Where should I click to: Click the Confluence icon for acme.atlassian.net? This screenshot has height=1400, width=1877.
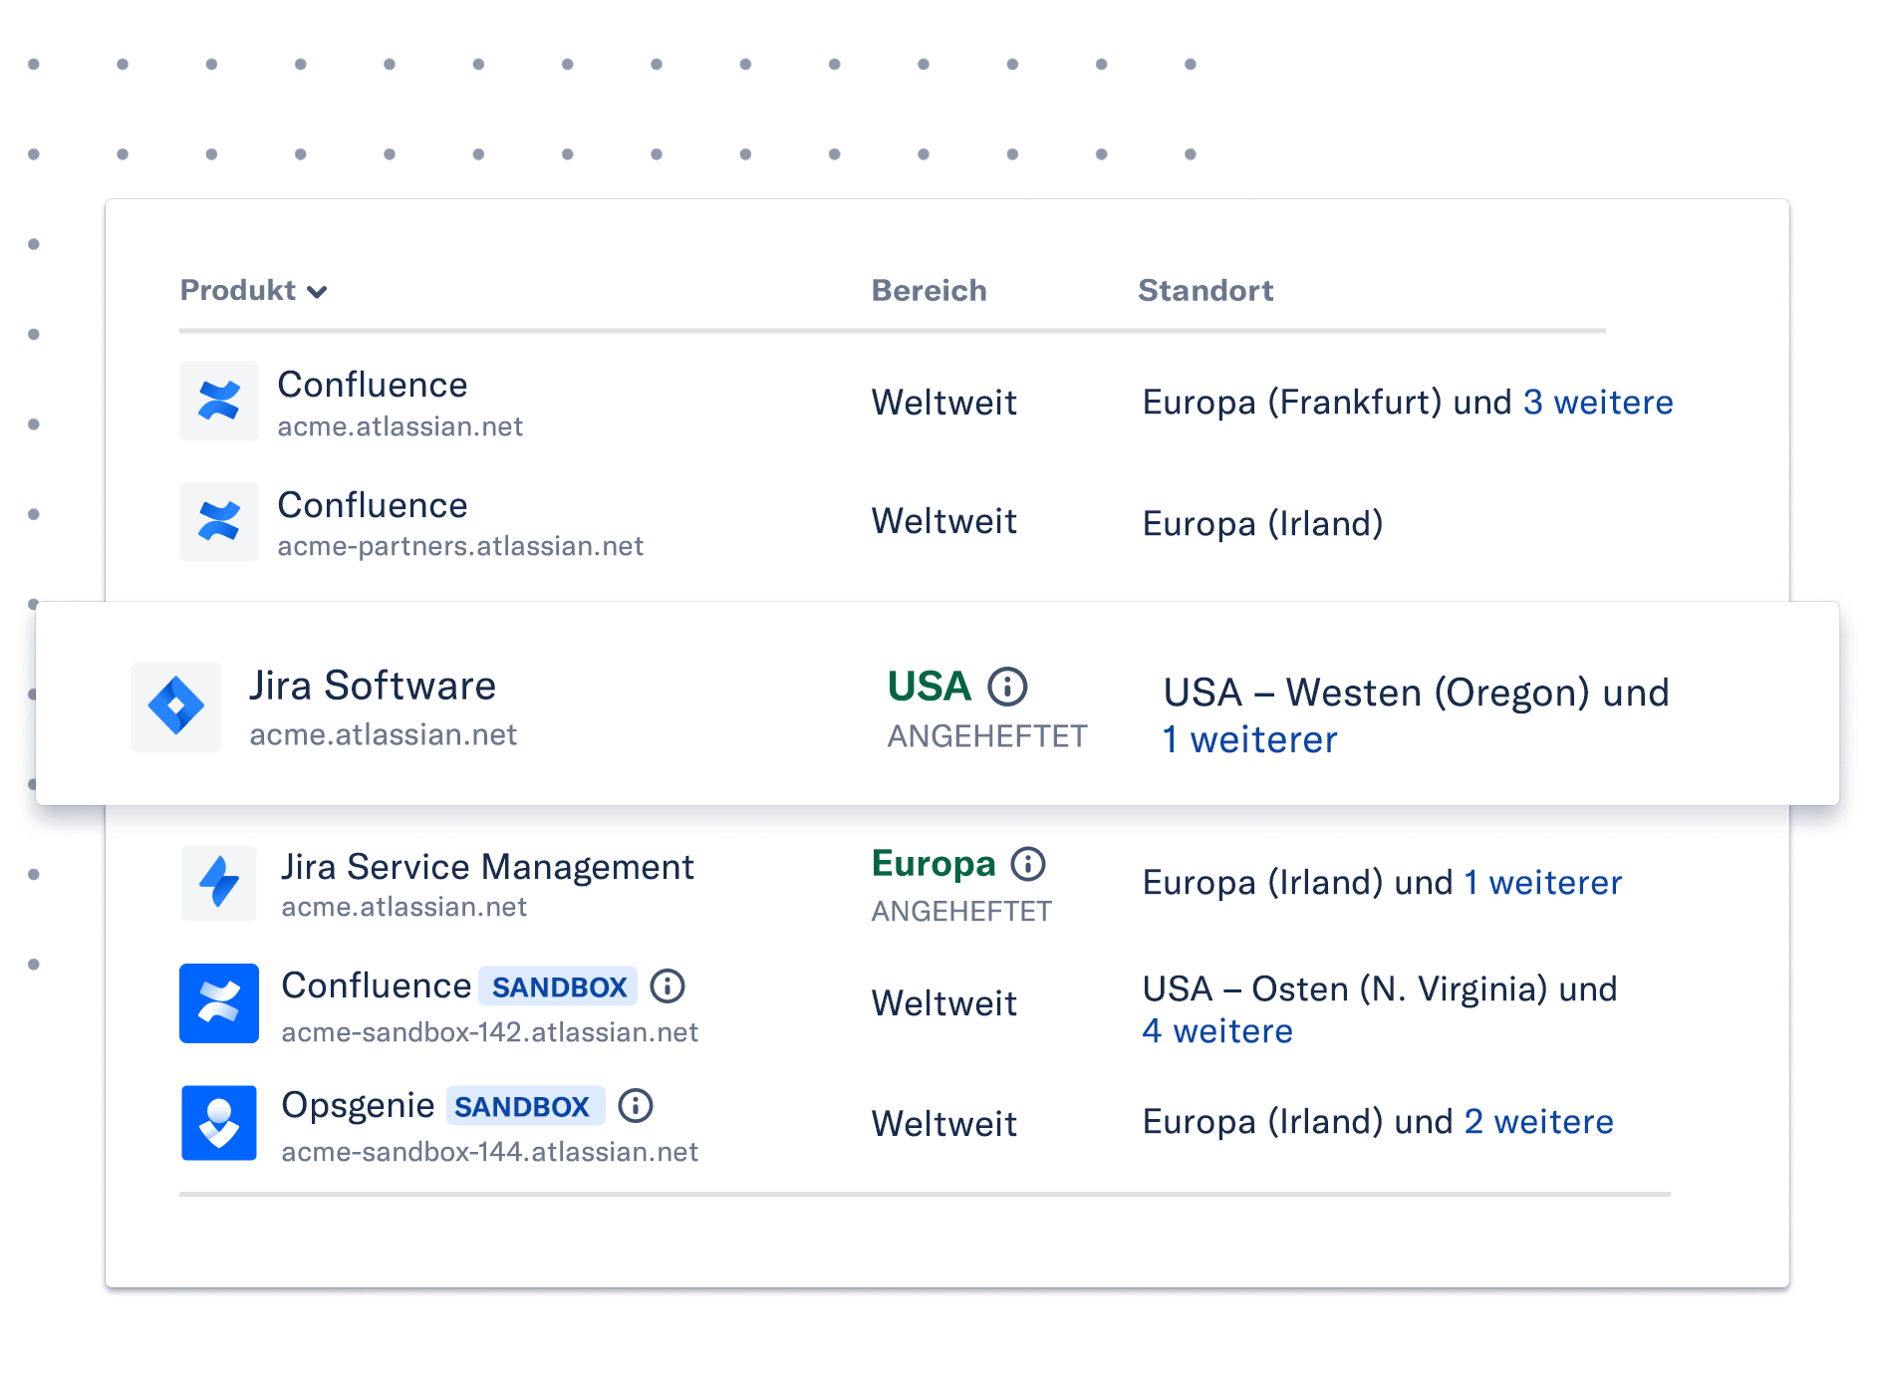tap(219, 401)
